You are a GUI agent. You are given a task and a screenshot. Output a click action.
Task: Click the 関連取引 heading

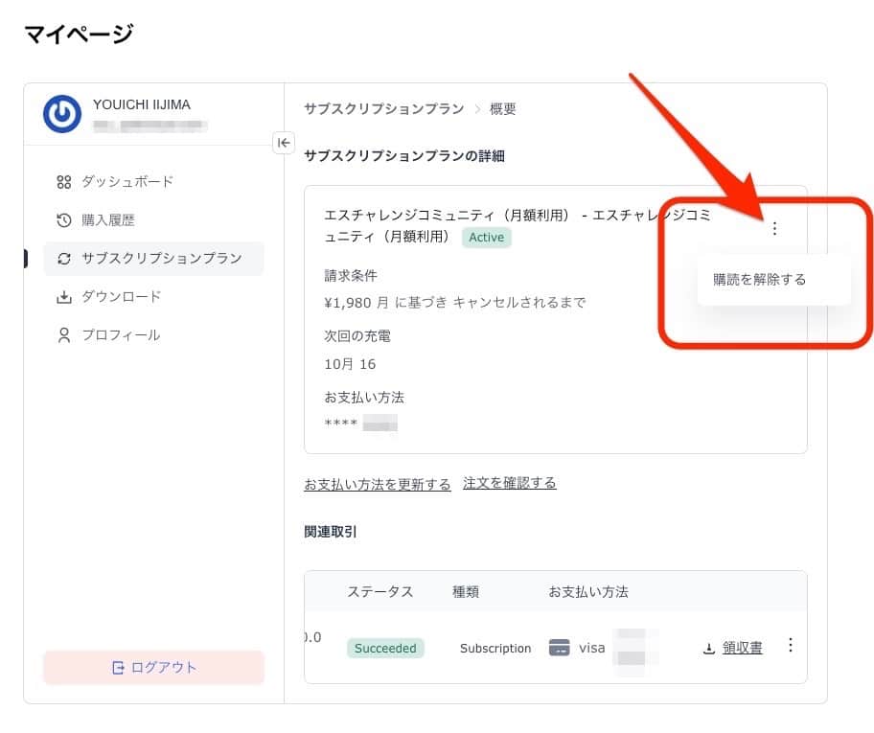pos(331,532)
